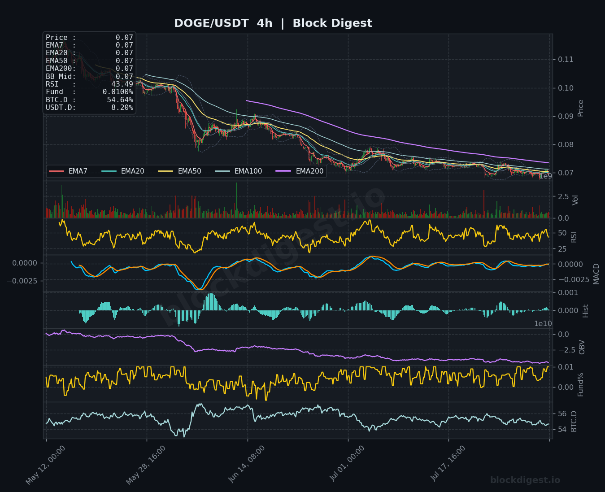Click the DOGE/USDT 4h chart title
605x492 pixels.
pyautogui.click(x=273, y=23)
